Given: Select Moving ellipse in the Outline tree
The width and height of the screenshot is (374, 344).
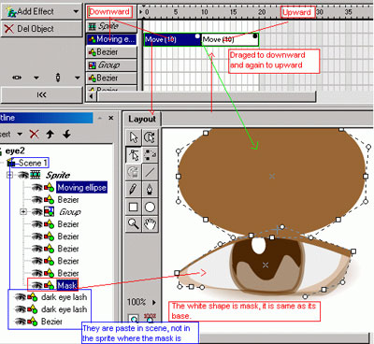Looking at the screenshot, I should pyautogui.click(x=81, y=188).
